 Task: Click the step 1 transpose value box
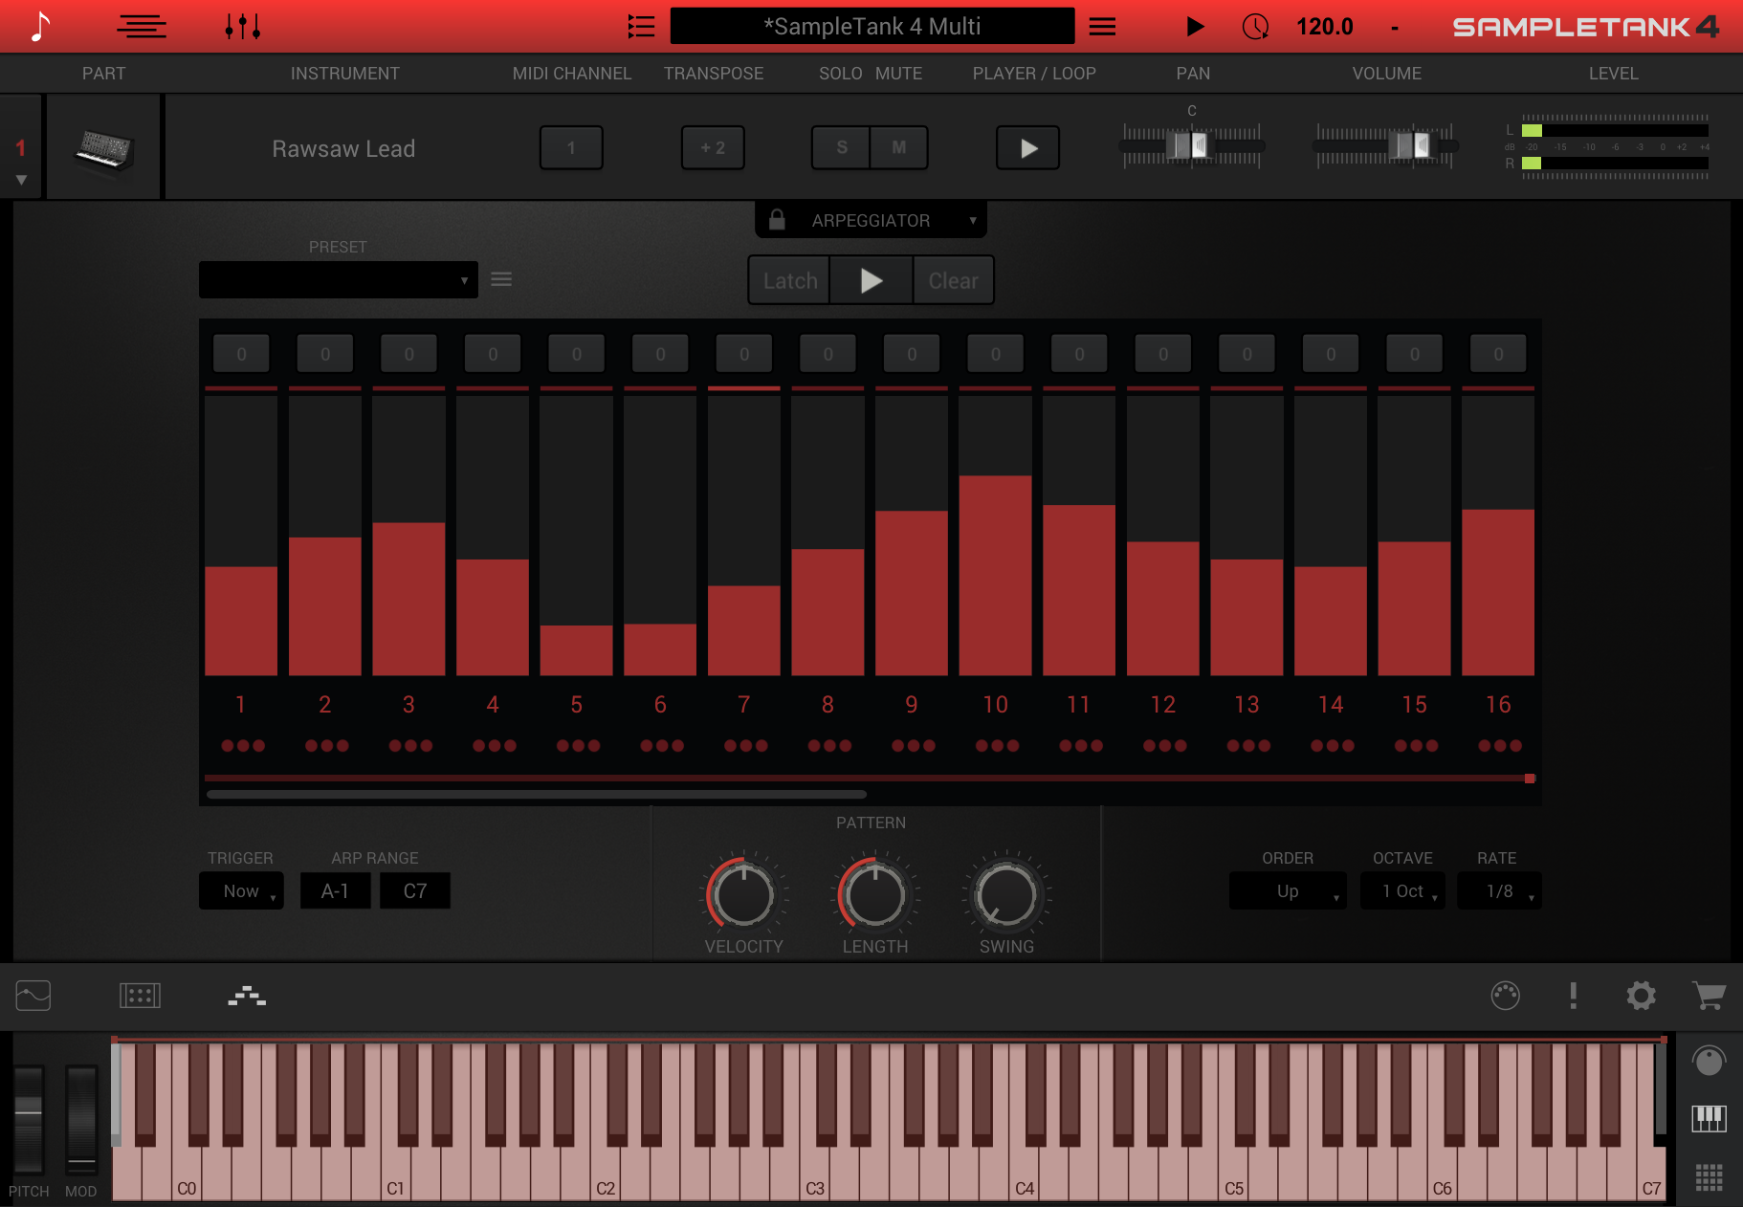coord(241,354)
